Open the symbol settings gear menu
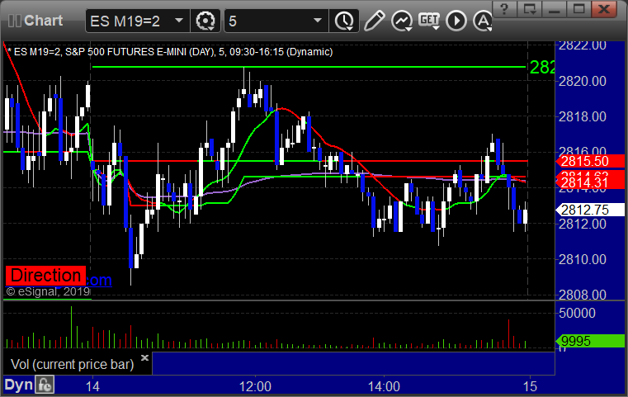This screenshot has height=397, width=628. pos(205,21)
